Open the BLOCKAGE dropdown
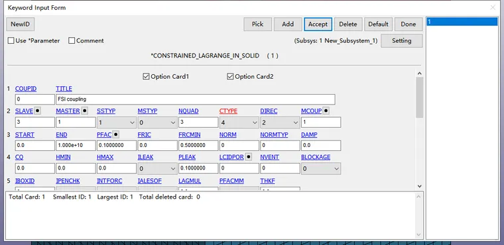Image resolution: width=504 pixels, height=245 pixels. click(x=321, y=169)
